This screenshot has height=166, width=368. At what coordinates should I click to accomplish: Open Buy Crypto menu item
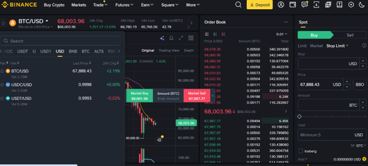[x=54, y=5]
